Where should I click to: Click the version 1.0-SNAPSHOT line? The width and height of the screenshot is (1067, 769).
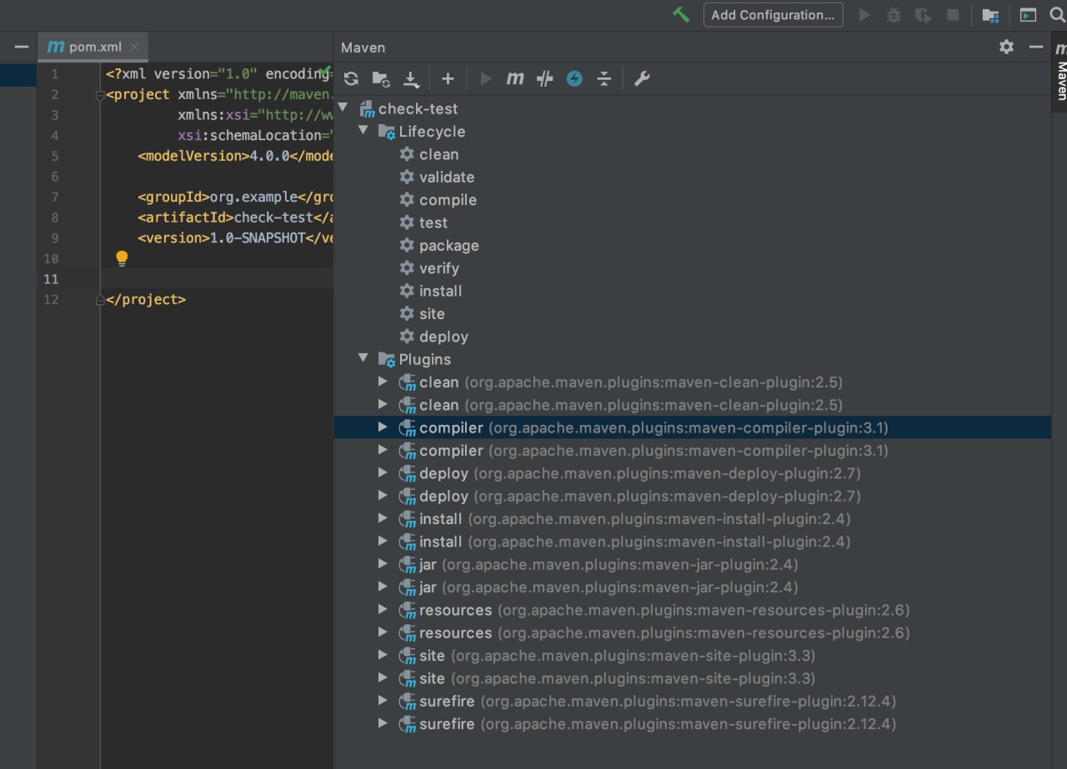(x=236, y=237)
